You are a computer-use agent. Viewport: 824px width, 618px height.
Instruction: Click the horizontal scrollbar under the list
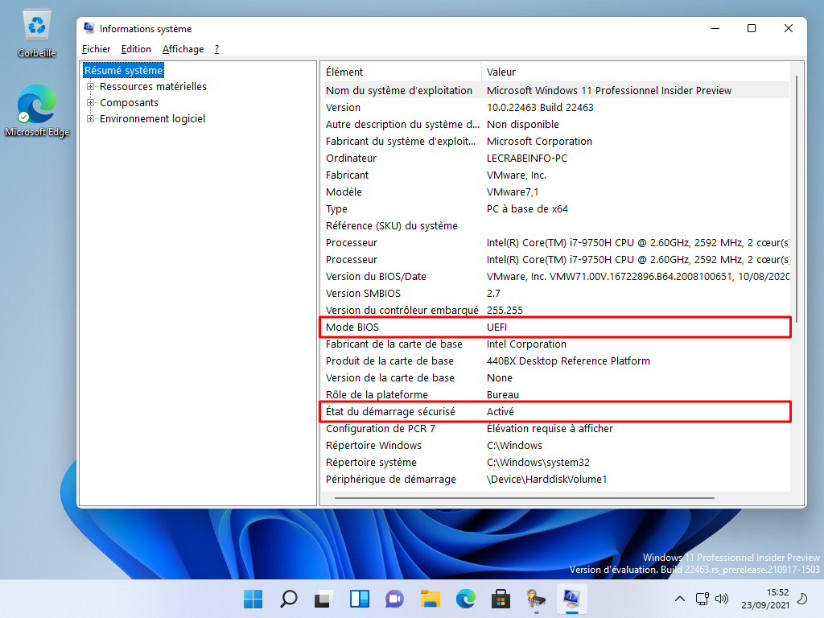point(524,497)
